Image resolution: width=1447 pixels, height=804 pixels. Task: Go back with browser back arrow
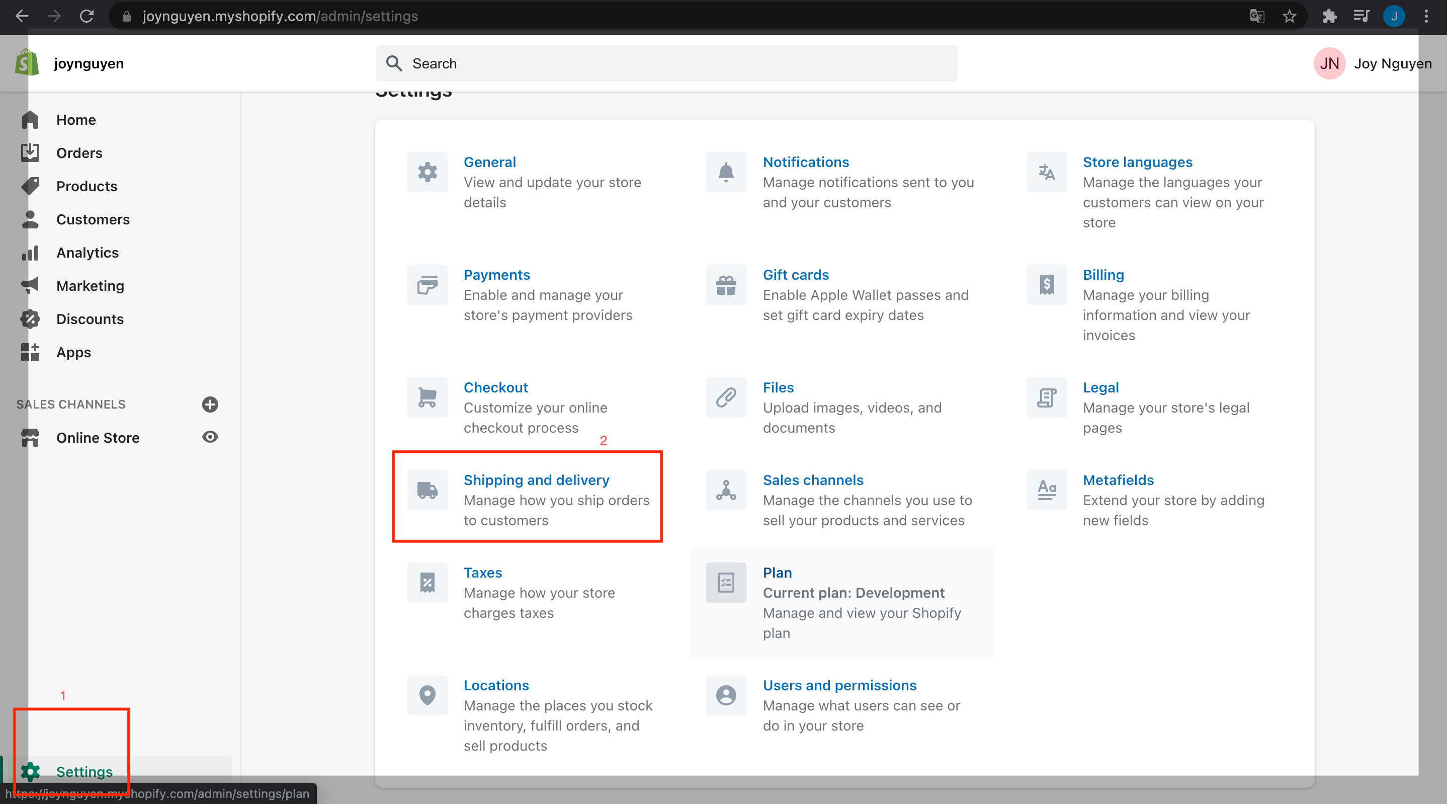(22, 16)
